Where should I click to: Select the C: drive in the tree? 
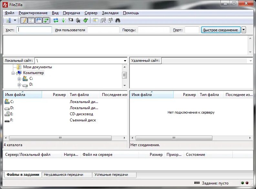(31, 79)
